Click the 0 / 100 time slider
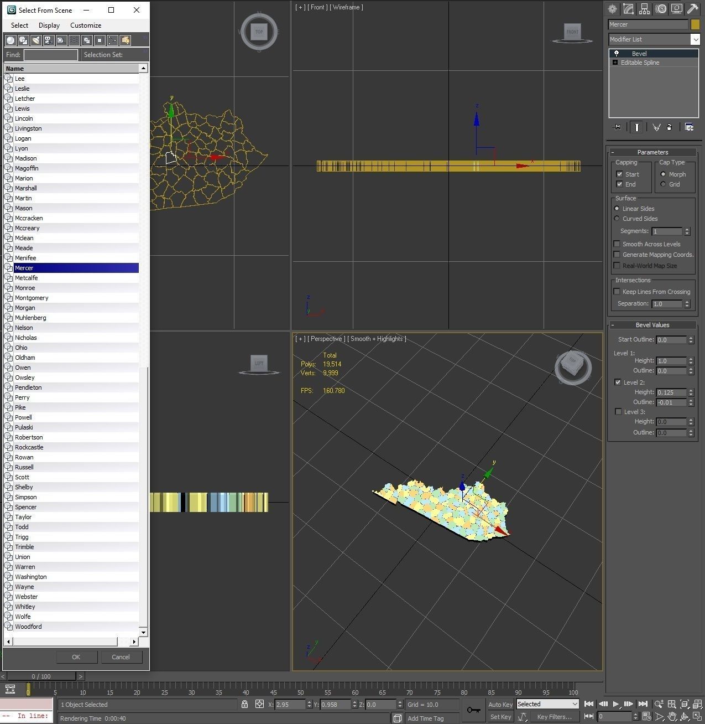 41,676
